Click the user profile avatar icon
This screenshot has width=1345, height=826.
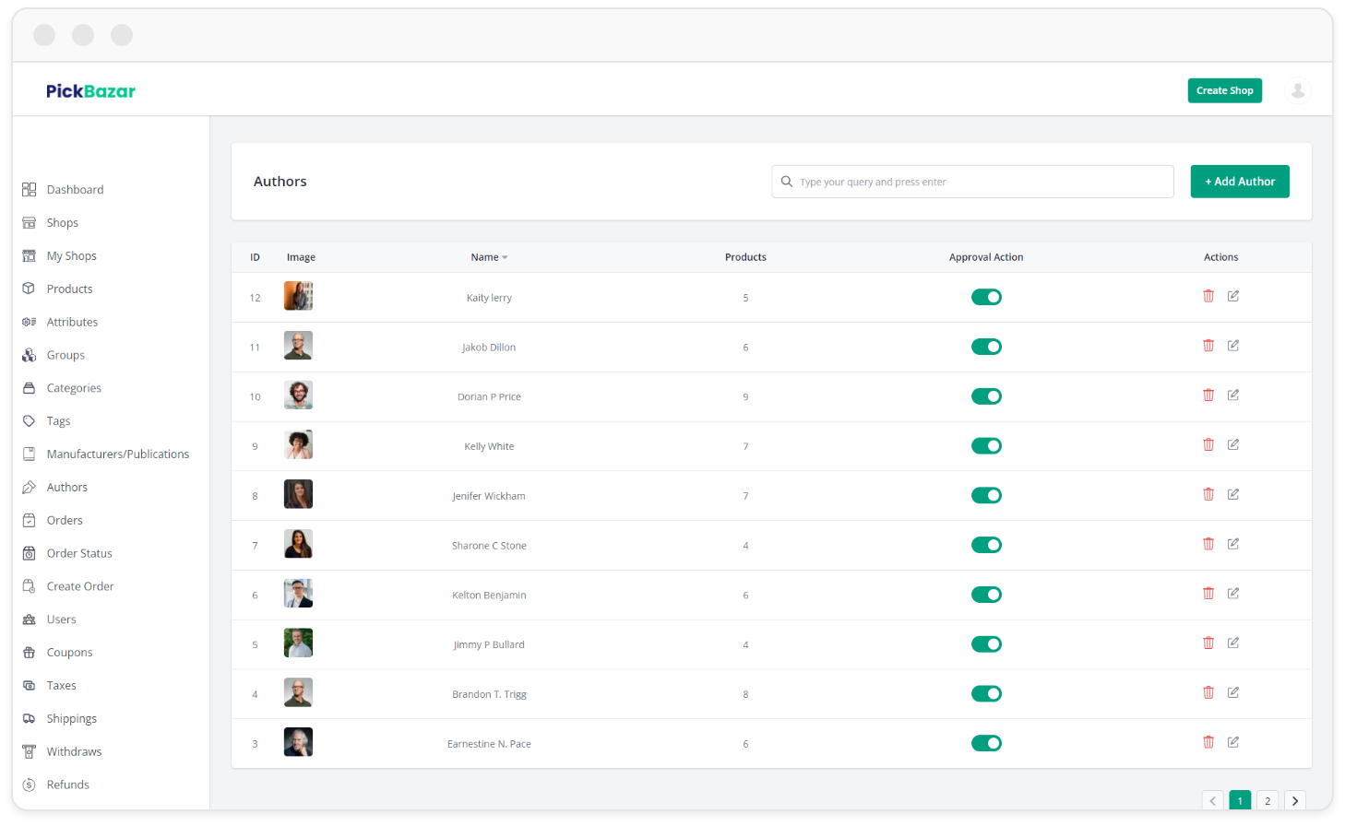tap(1297, 90)
